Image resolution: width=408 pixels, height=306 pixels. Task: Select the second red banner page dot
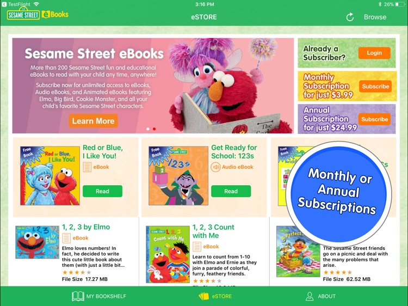click(154, 129)
